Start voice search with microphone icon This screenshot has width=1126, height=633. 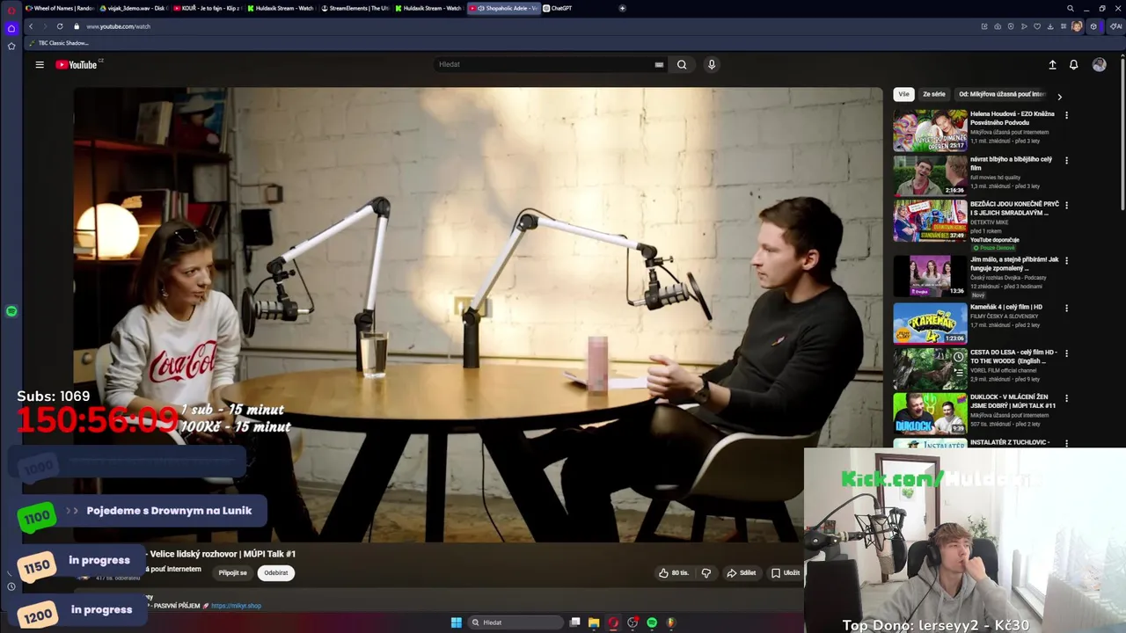712,64
